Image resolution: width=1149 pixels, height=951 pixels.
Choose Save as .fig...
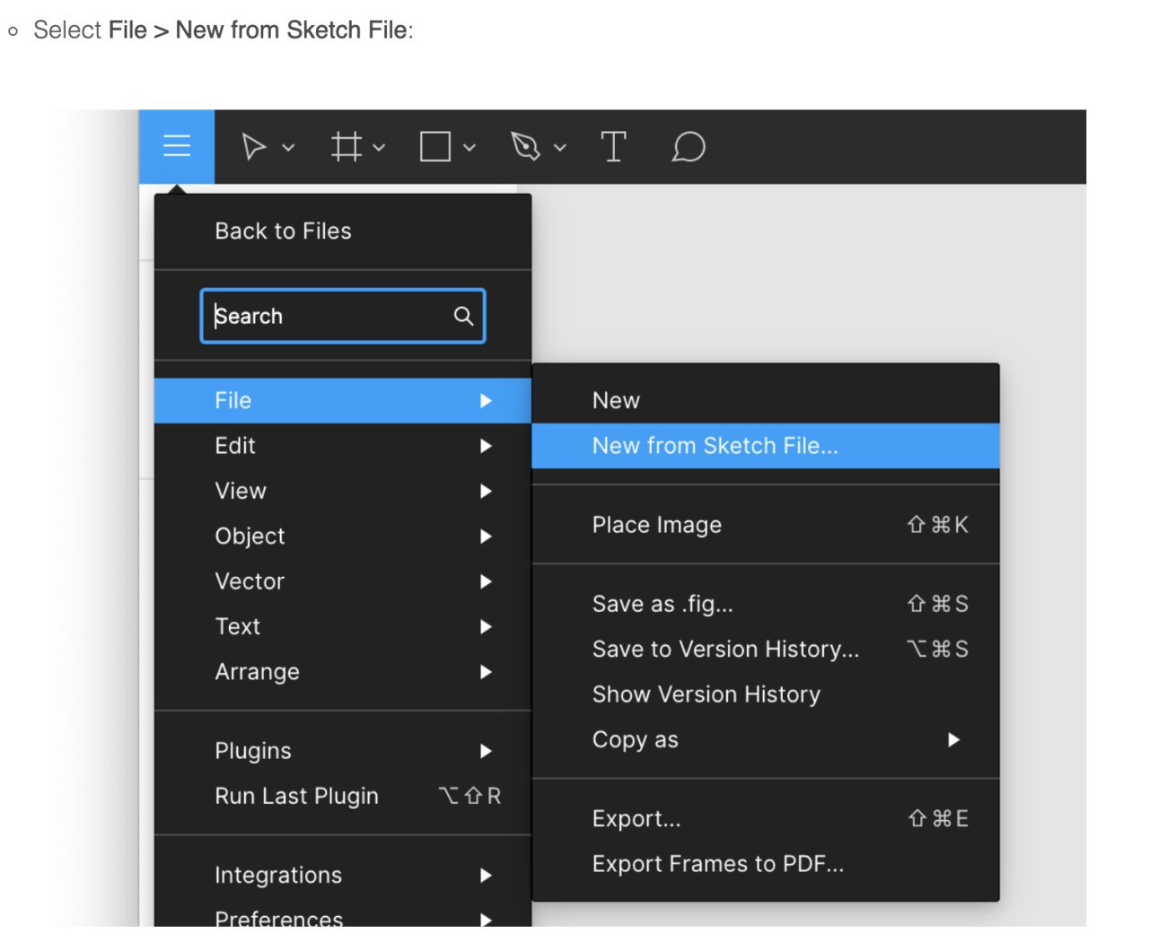(766, 604)
